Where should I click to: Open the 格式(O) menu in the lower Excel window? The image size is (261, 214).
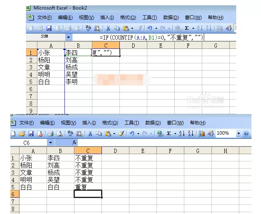pyautogui.click(x=110, y=123)
